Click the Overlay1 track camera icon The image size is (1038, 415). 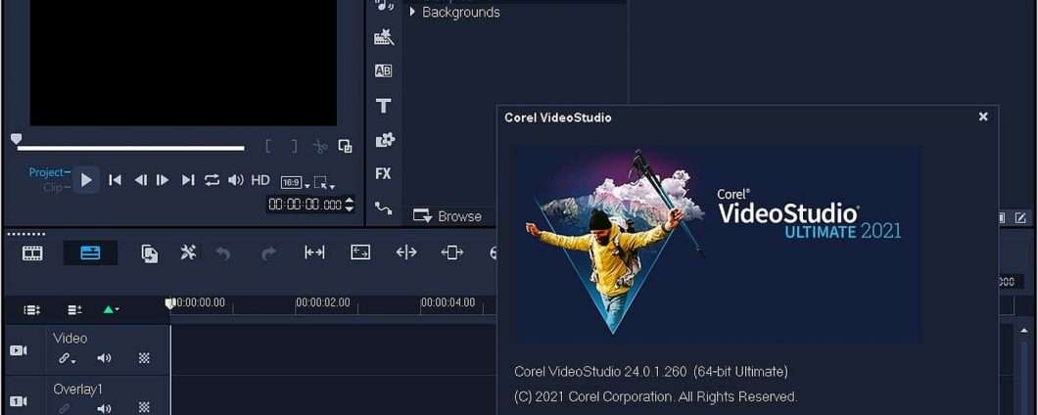click(x=18, y=401)
